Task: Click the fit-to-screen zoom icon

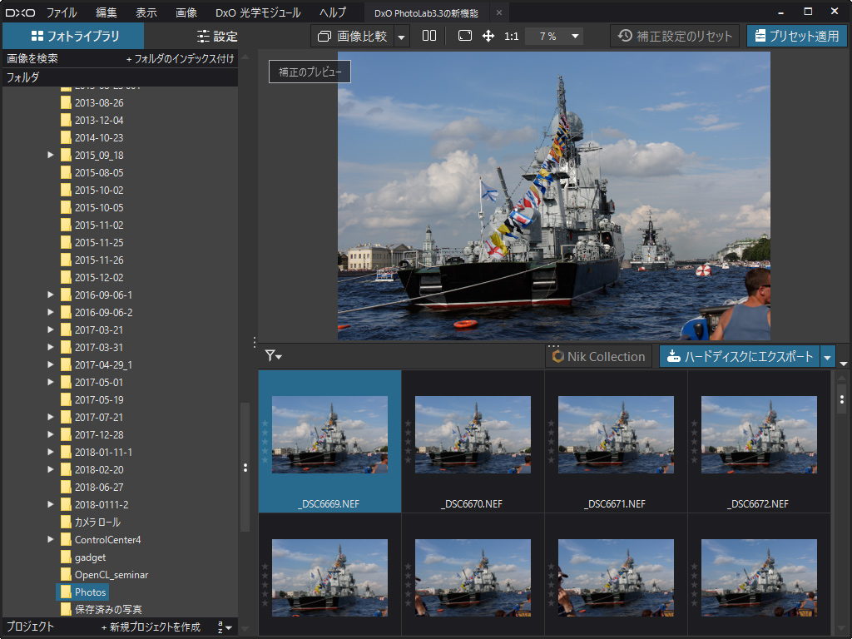Action: [x=465, y=36]
